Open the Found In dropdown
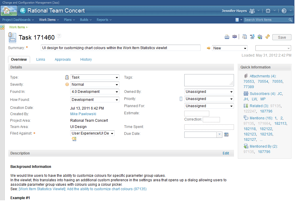This screenshot has height=203, width=295. point(95,92)
